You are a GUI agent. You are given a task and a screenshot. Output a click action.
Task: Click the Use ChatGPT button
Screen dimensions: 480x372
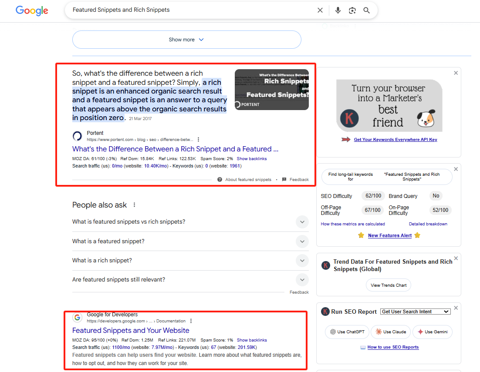click(x=347, y=332)
